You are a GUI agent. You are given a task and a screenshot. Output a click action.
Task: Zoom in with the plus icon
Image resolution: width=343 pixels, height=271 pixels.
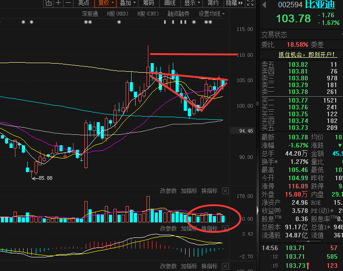(59, 3)
